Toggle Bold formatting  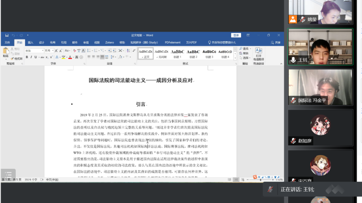[x=27, y=57]
